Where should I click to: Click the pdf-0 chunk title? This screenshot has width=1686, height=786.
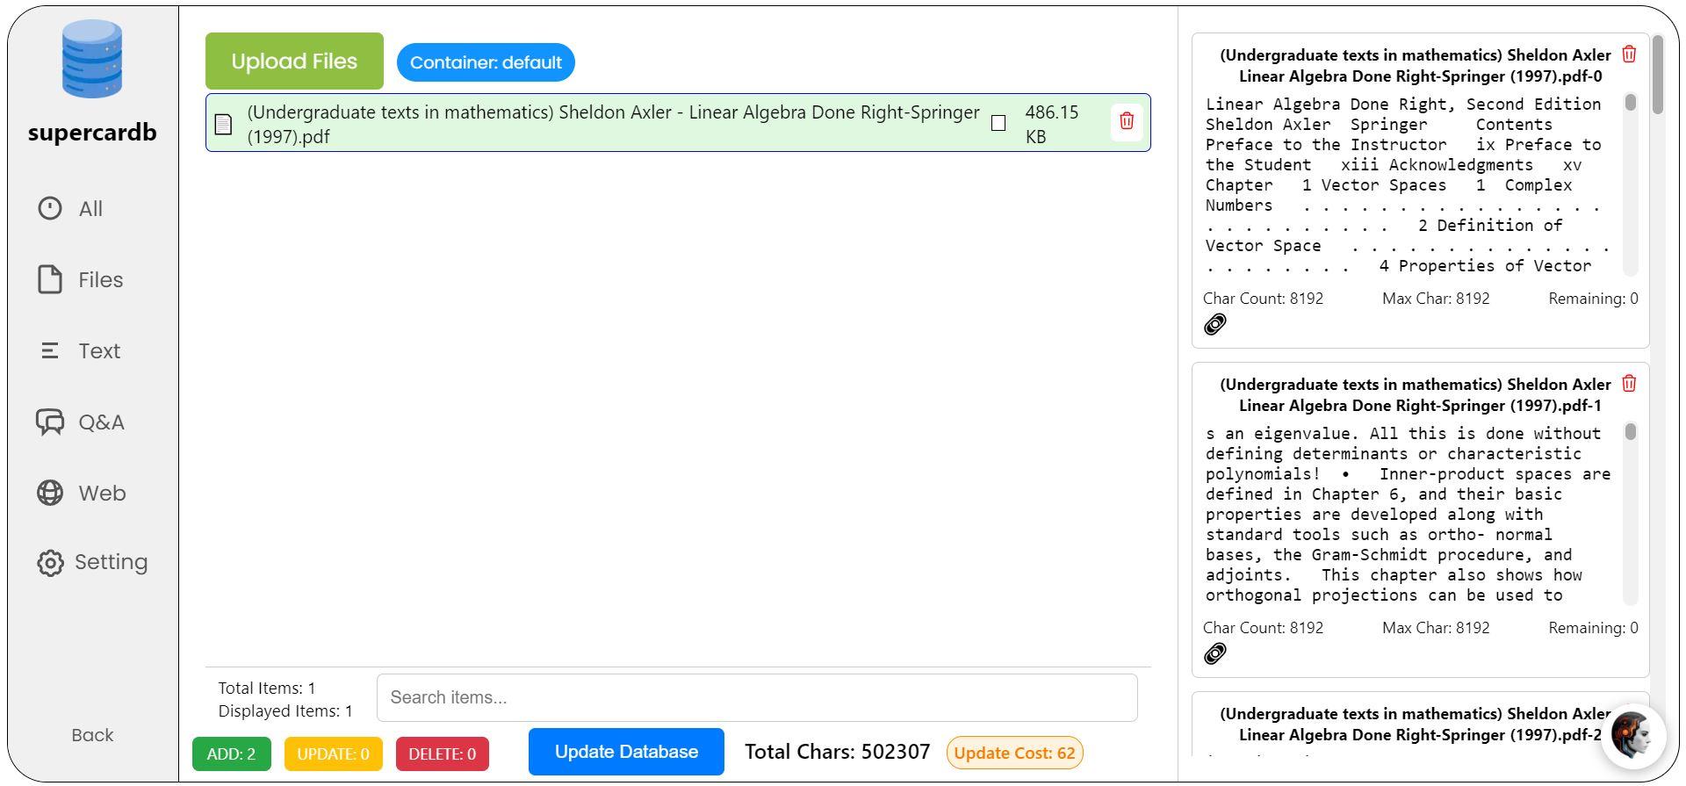(1416, 66)
